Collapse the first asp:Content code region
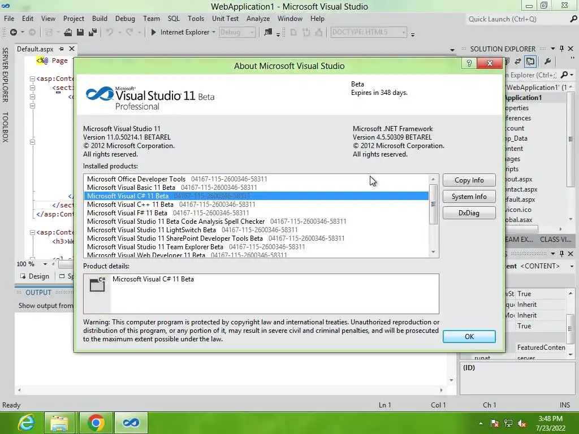Image resolution: width=579 pixels, height=434 pixels. pos(32,79)
